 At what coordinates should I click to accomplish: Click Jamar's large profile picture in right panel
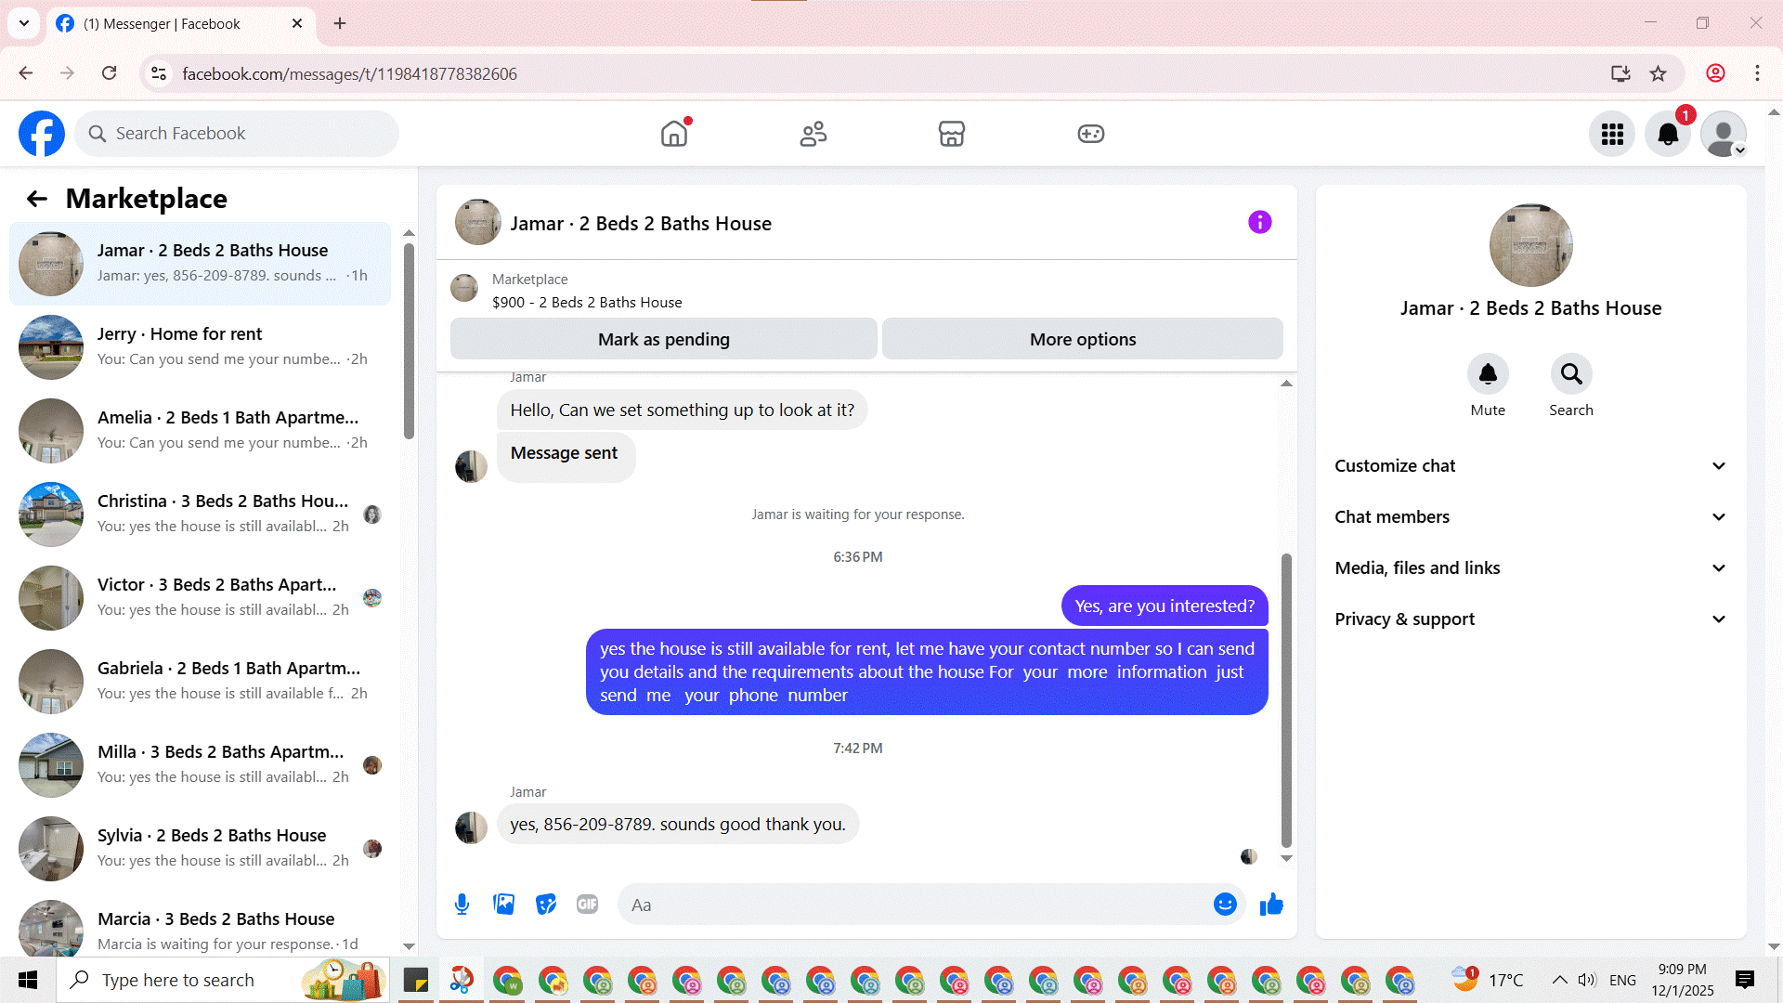pyautogui.click(x=1530, y=245)
